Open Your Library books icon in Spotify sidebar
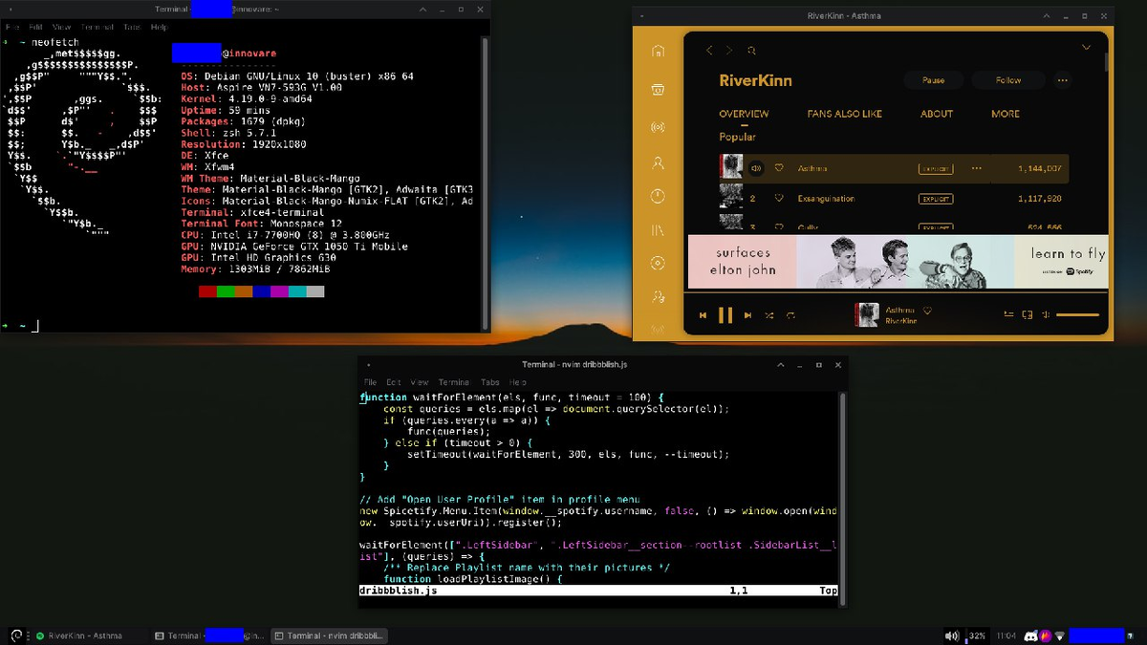The height and width of the screenshot is (645, 1147). (x=658, y=230)
